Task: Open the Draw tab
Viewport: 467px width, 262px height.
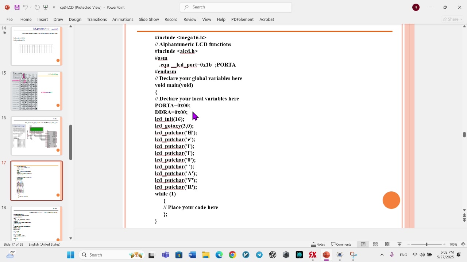Action: click(58, 19)
